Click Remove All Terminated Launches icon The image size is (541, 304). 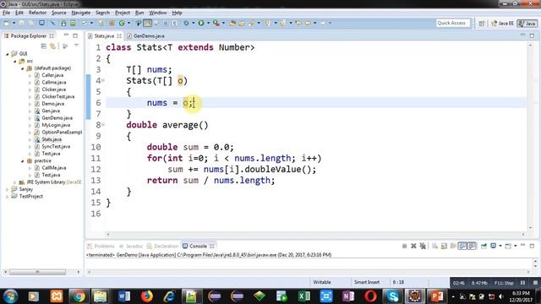423,246
